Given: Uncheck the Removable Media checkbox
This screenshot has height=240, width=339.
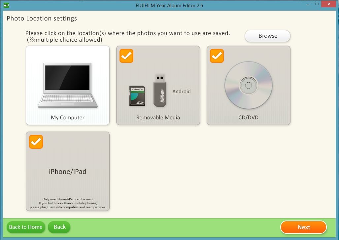Looking at the screenshot, I should pyautogui.click(x=126, y=56).
